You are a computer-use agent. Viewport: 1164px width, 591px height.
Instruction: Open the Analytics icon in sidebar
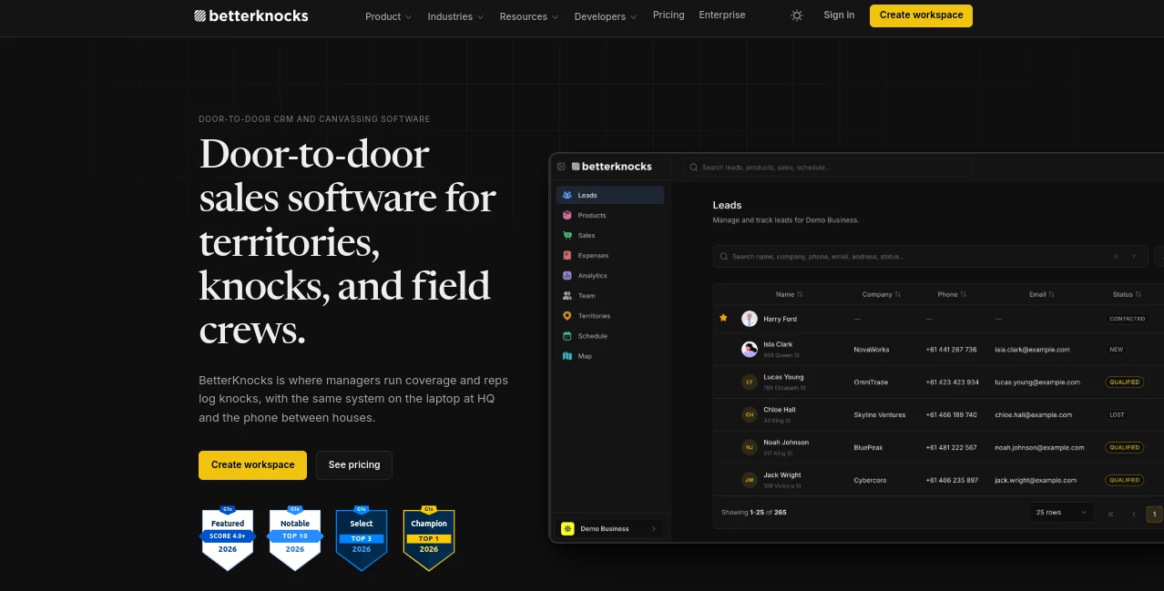tap(567, 275)
